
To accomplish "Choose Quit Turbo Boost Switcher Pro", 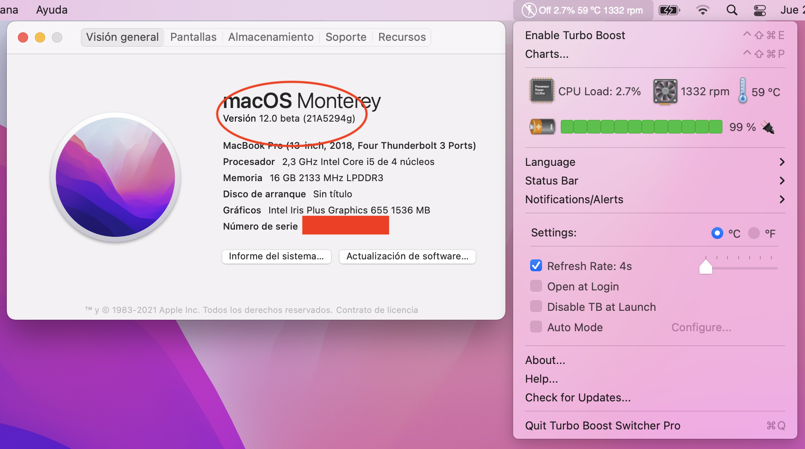I will (655, 426).
